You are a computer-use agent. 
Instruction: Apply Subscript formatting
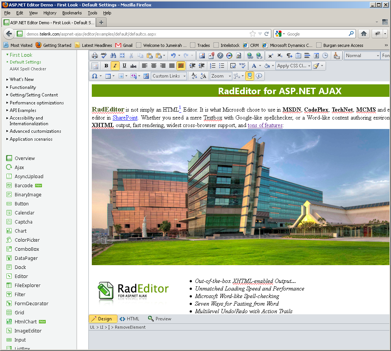click(x=280, y=56)
